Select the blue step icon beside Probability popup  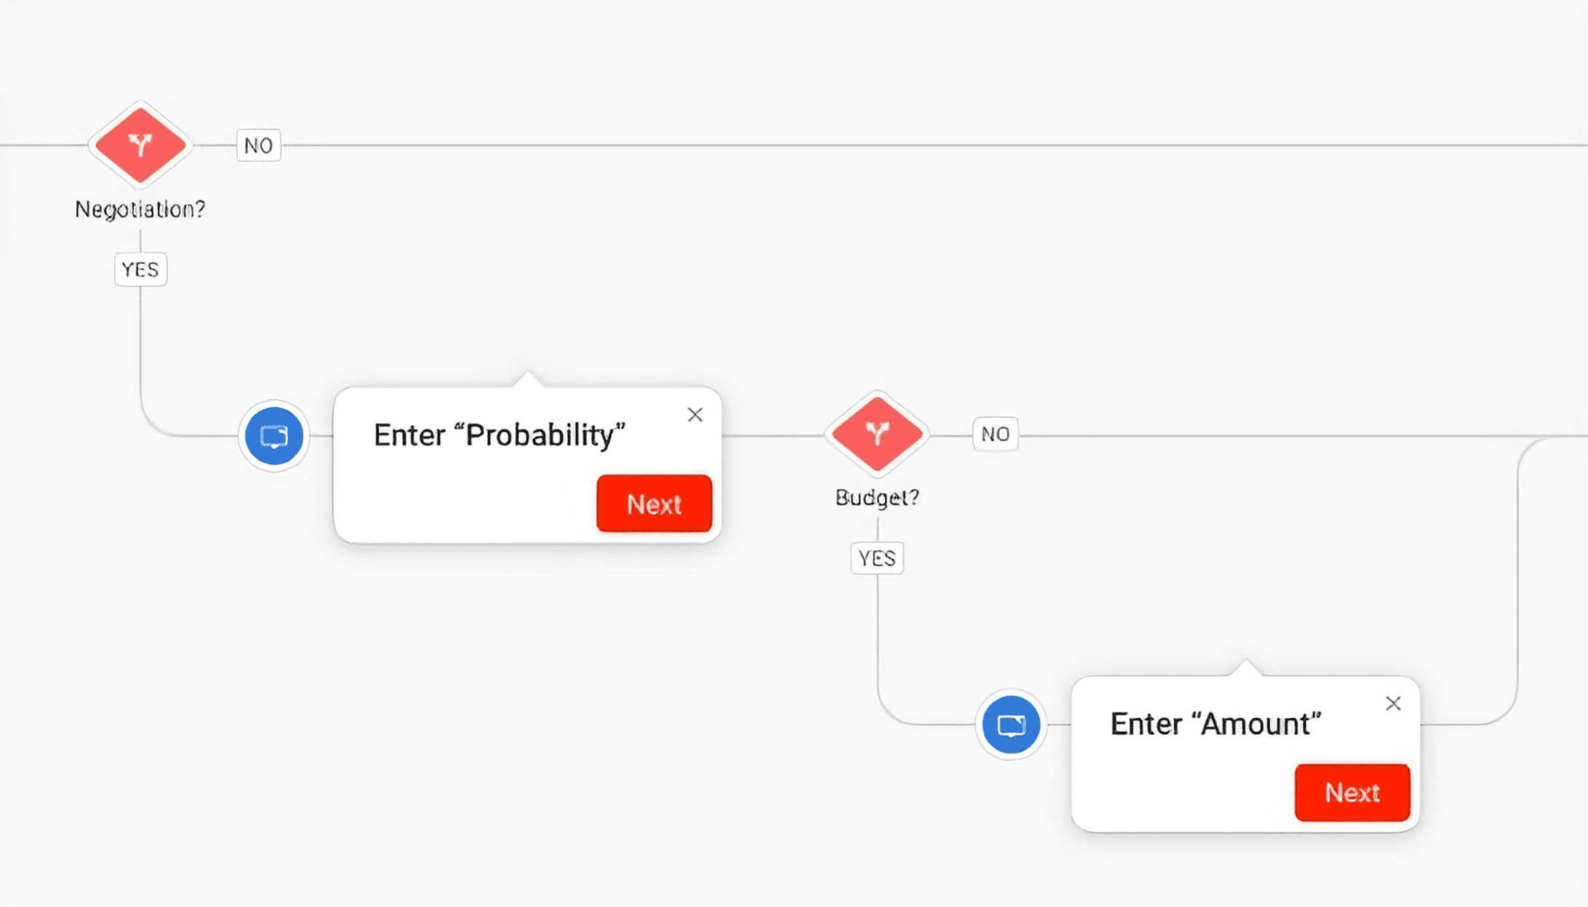(x=274, y=436)
